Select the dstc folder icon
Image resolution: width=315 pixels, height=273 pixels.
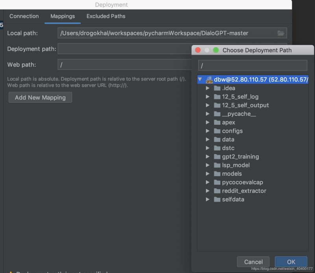(x=217, y=148)
